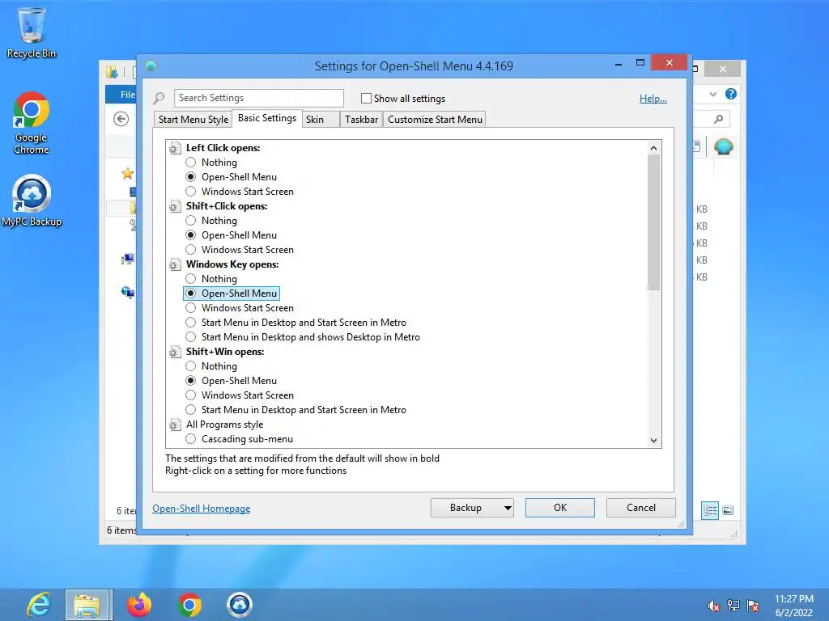The height and width of the screenshot is (621, 829).
Task: Click the Windows Key opens setting icon
Action: coord(175,264)
